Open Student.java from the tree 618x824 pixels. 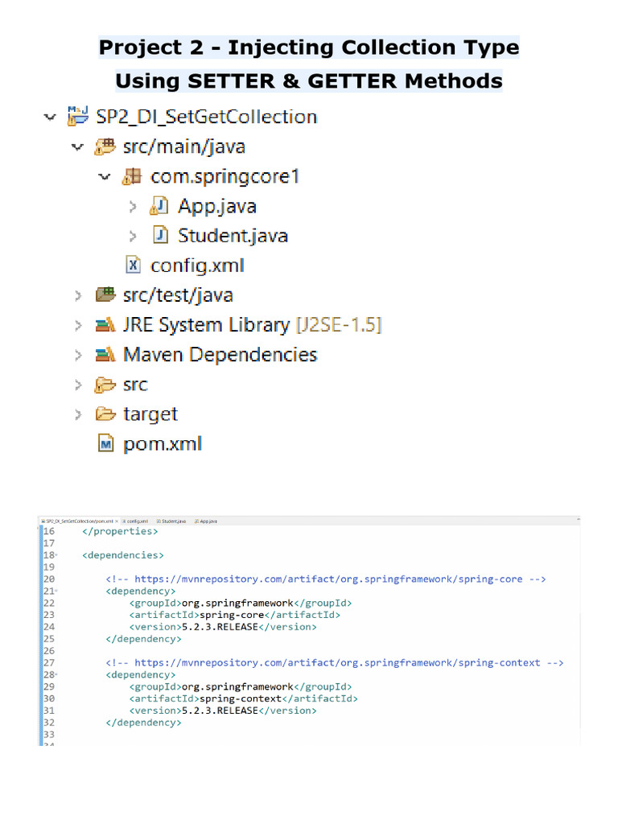pos(233,236)
